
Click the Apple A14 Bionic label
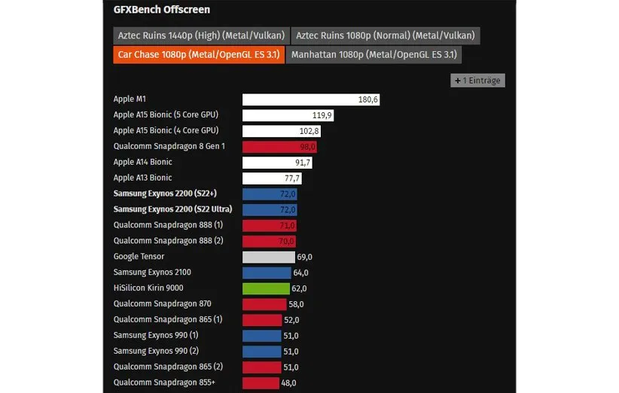143,162
